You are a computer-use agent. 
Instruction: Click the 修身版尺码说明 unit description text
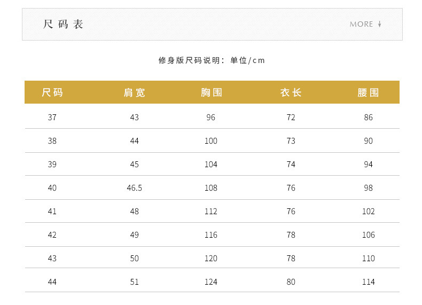(212, 60)
